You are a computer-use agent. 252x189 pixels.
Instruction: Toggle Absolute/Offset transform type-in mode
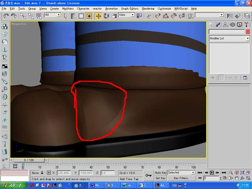click(x=48, y=173)
